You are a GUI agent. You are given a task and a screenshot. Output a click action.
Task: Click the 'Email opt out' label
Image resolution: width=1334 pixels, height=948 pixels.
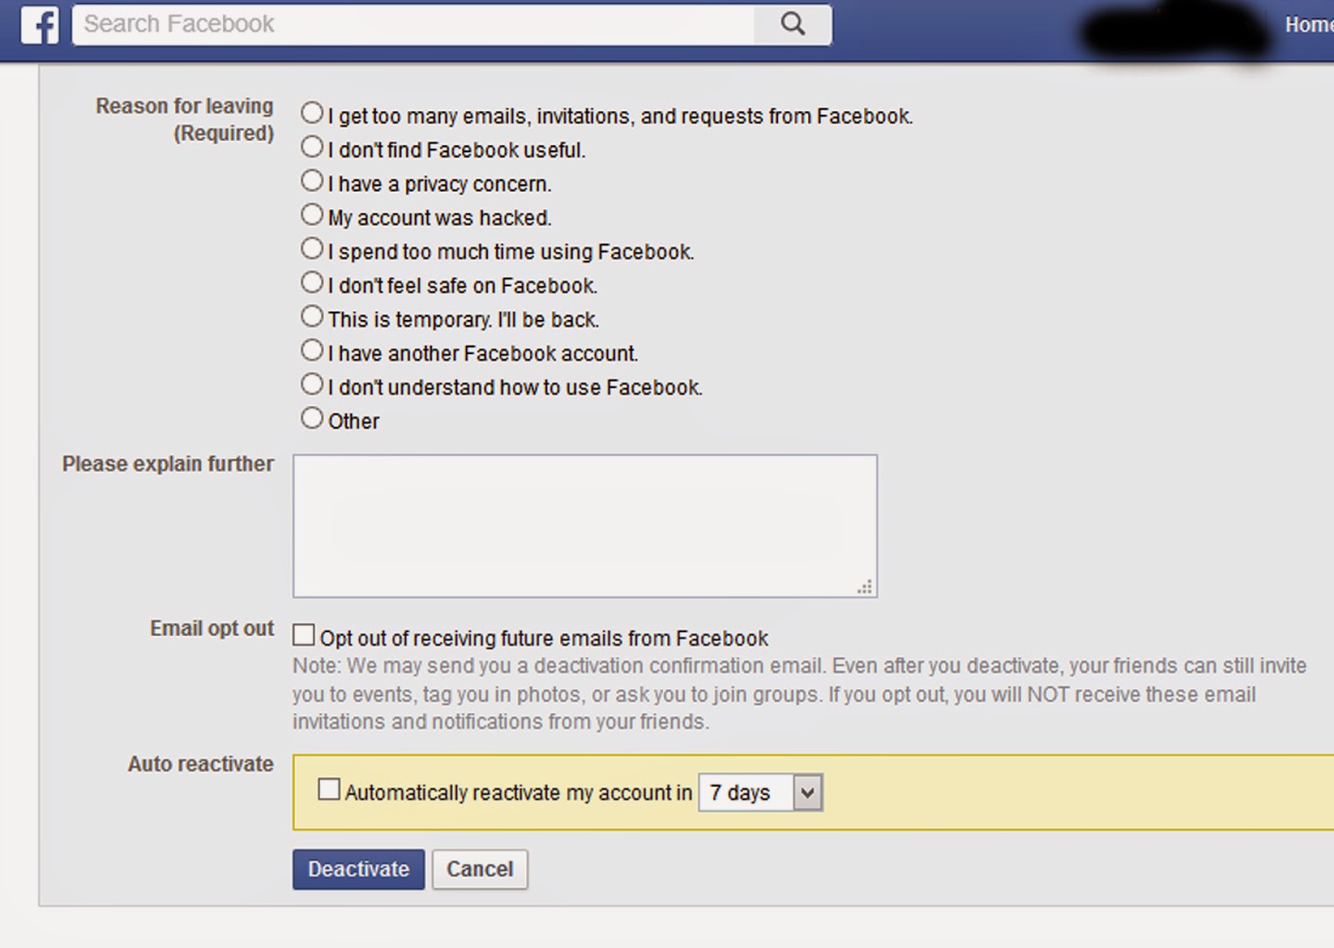(x=212, y=629)
